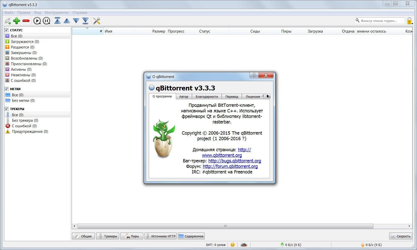Click the Трекеры bottom panel button
Viewport: 417px width, 250px height.
107,236
